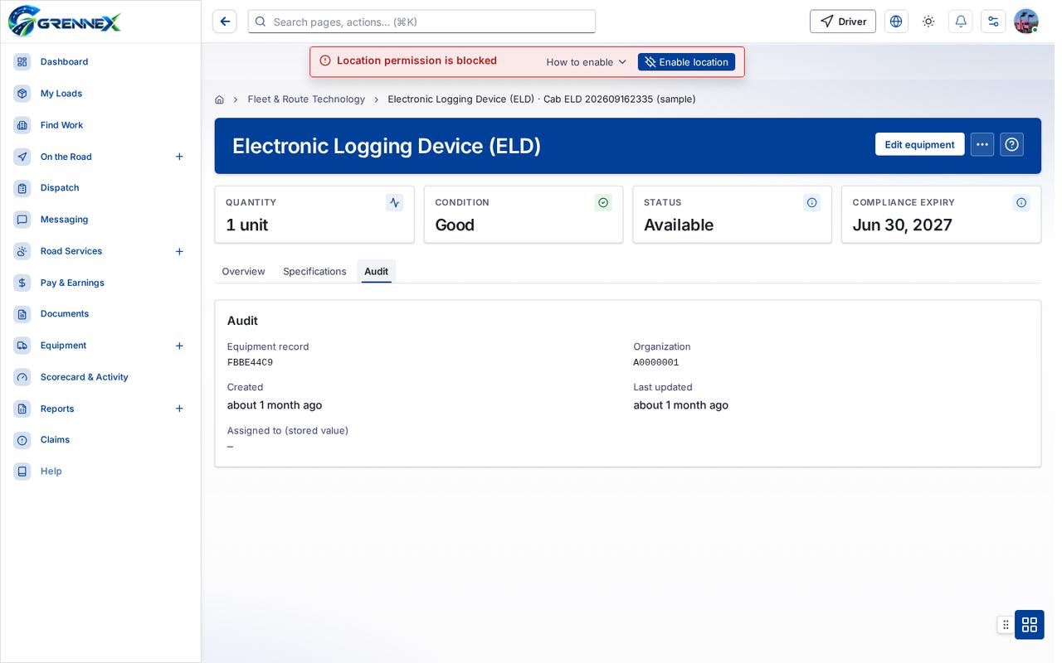Open the apps grid button
The width and height of the screenshot is (1062, 663).
click(x=1030, y=624)
